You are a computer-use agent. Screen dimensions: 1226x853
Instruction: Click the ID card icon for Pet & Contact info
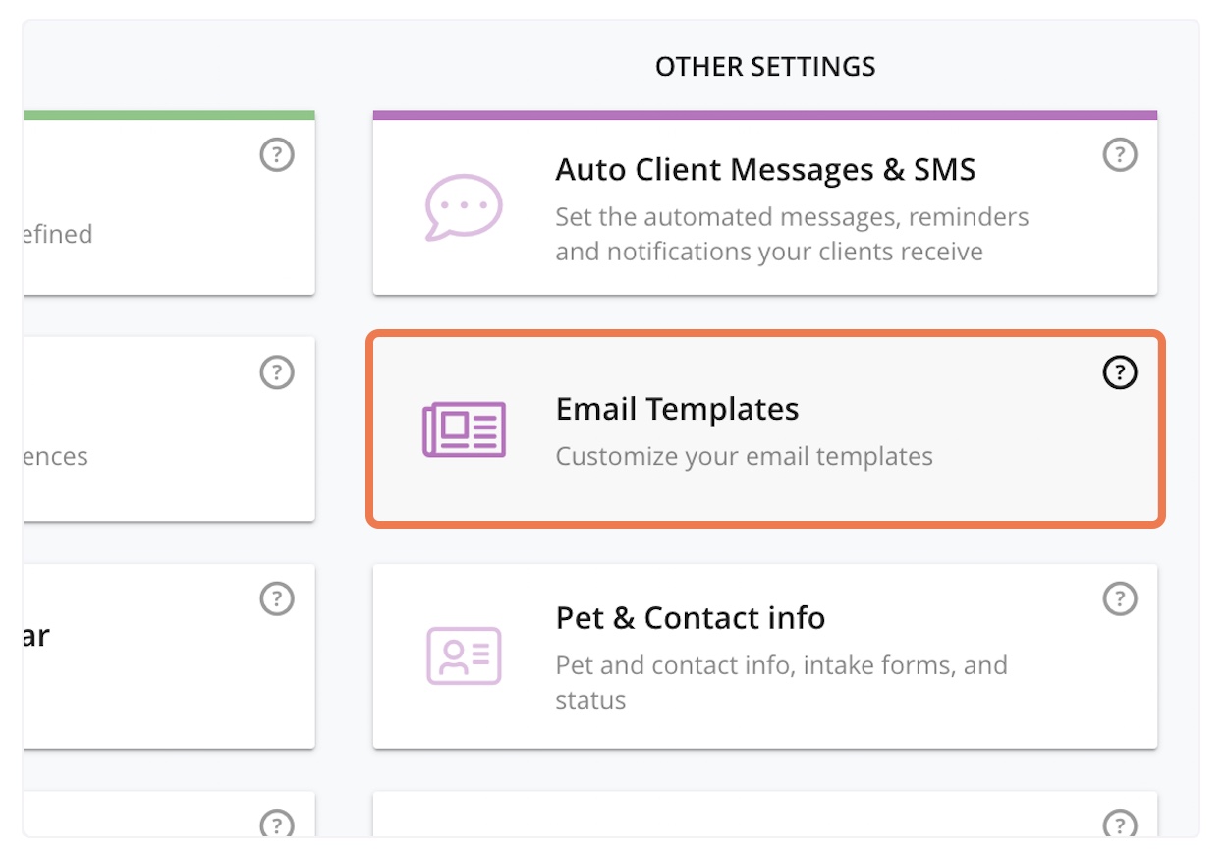(464, 655)
